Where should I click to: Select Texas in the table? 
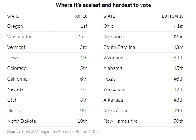[110, 79]
